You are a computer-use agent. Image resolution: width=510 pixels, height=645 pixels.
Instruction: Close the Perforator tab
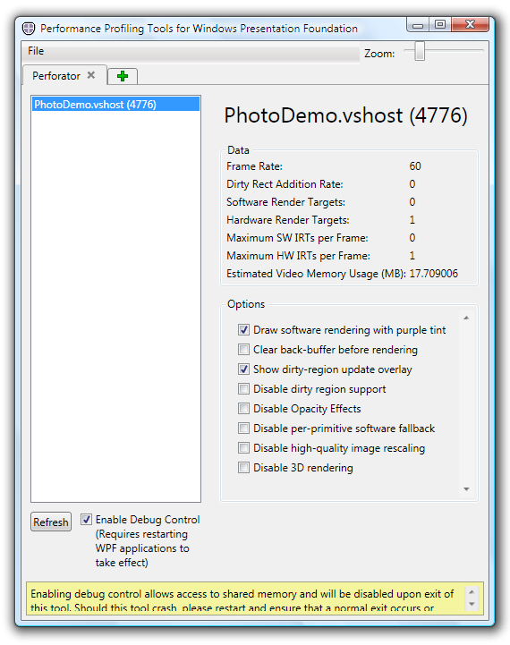pos(91,75)
